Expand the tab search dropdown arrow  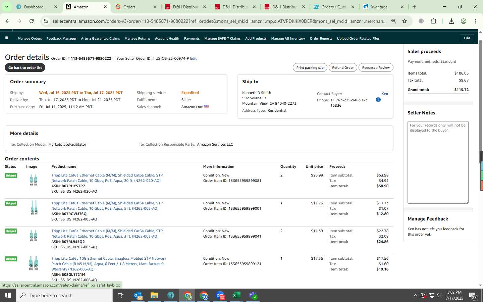(x=6, y=7)
